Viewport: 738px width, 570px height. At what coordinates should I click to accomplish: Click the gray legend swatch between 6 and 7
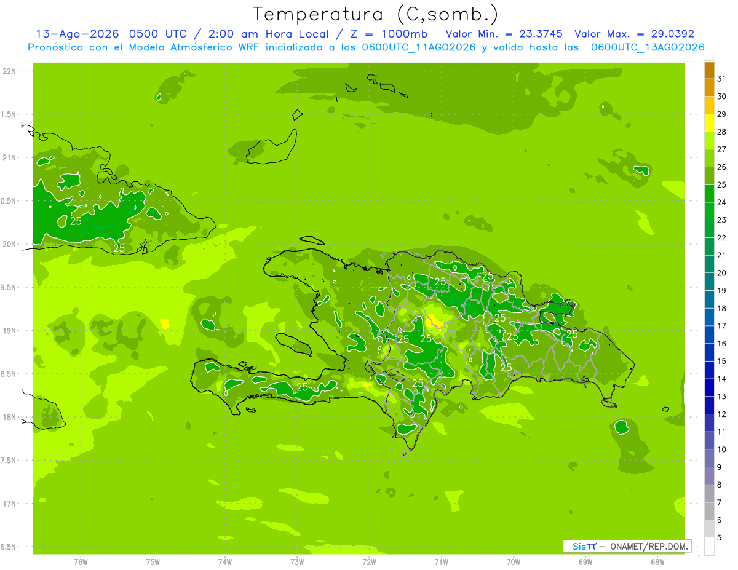[709, 511]
